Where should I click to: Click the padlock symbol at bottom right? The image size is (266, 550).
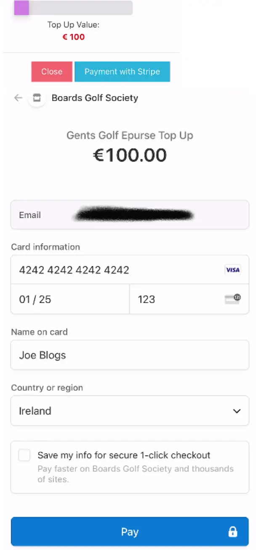[232, 531]
